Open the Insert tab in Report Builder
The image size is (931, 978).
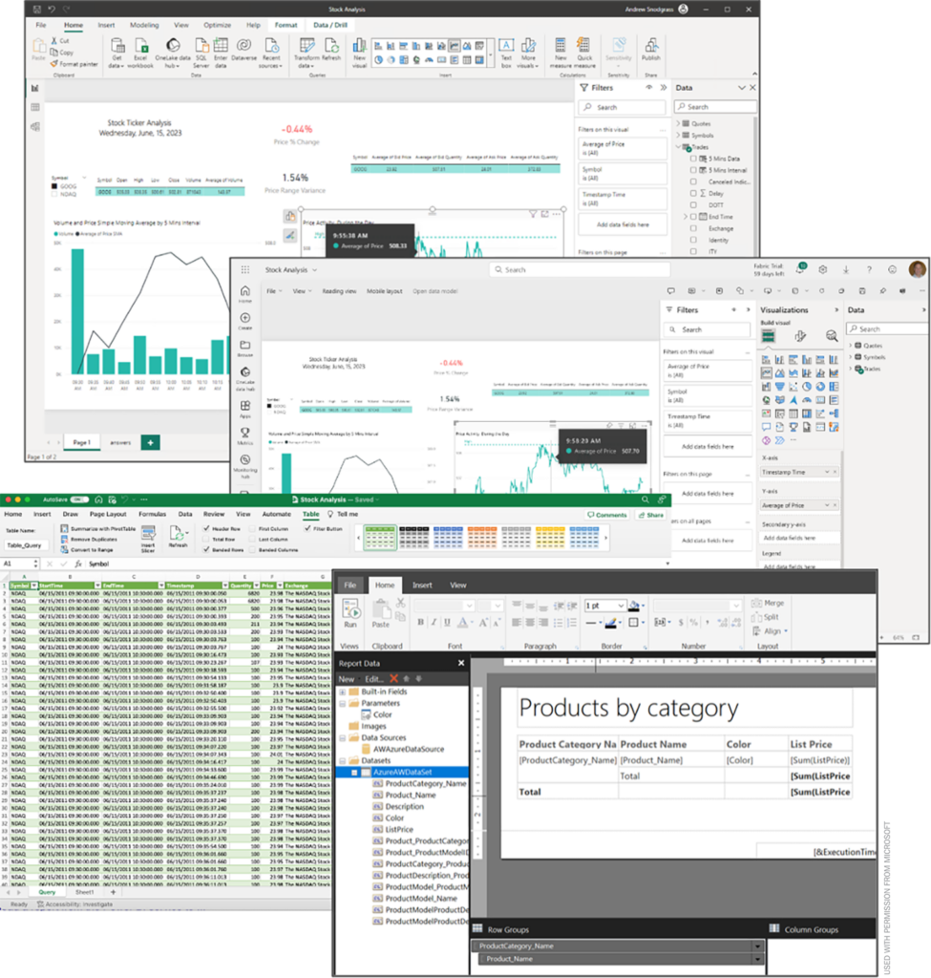point(422,585)
